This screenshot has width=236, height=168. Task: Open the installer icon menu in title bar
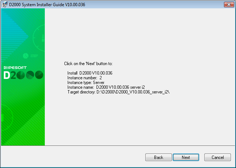[4, 4]
